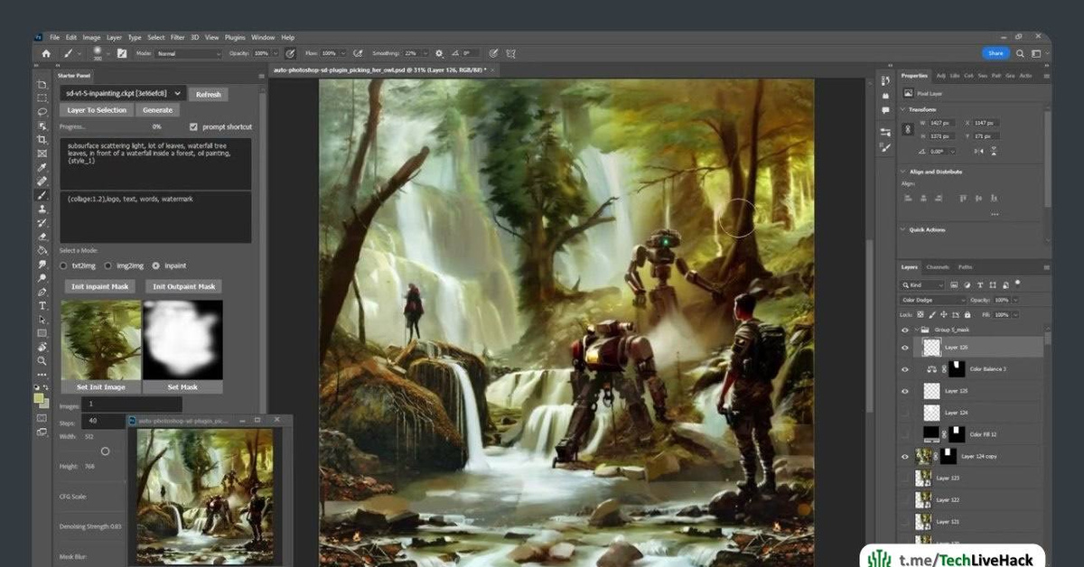
Task: Hide the Color Balance 3 layer
Action: (905, 369)
